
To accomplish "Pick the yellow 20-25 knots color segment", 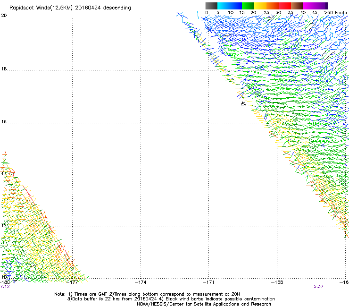I will coord(260,6).
